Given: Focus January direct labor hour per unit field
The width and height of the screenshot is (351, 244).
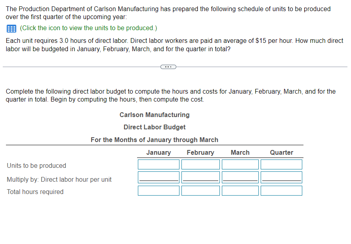Looking at the screenshot, I should (158, 177).
